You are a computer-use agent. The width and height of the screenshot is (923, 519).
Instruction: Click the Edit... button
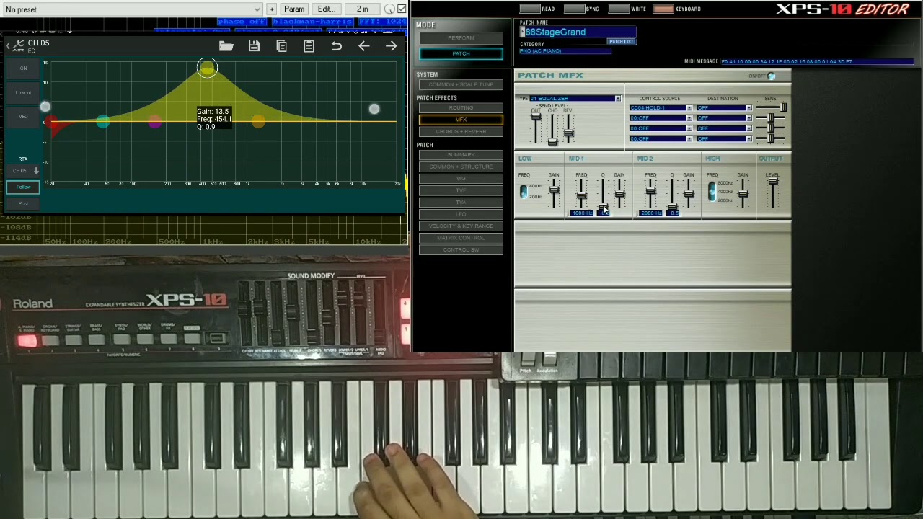click(x=326, y=9)
